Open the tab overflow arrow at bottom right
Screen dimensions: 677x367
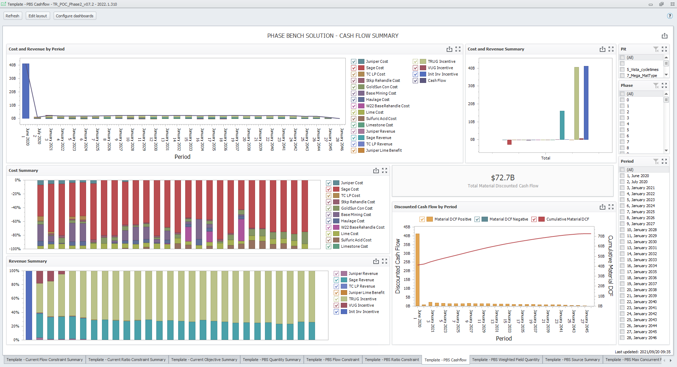click(670, 360)
